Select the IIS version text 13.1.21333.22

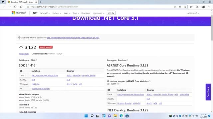[113, 84]
